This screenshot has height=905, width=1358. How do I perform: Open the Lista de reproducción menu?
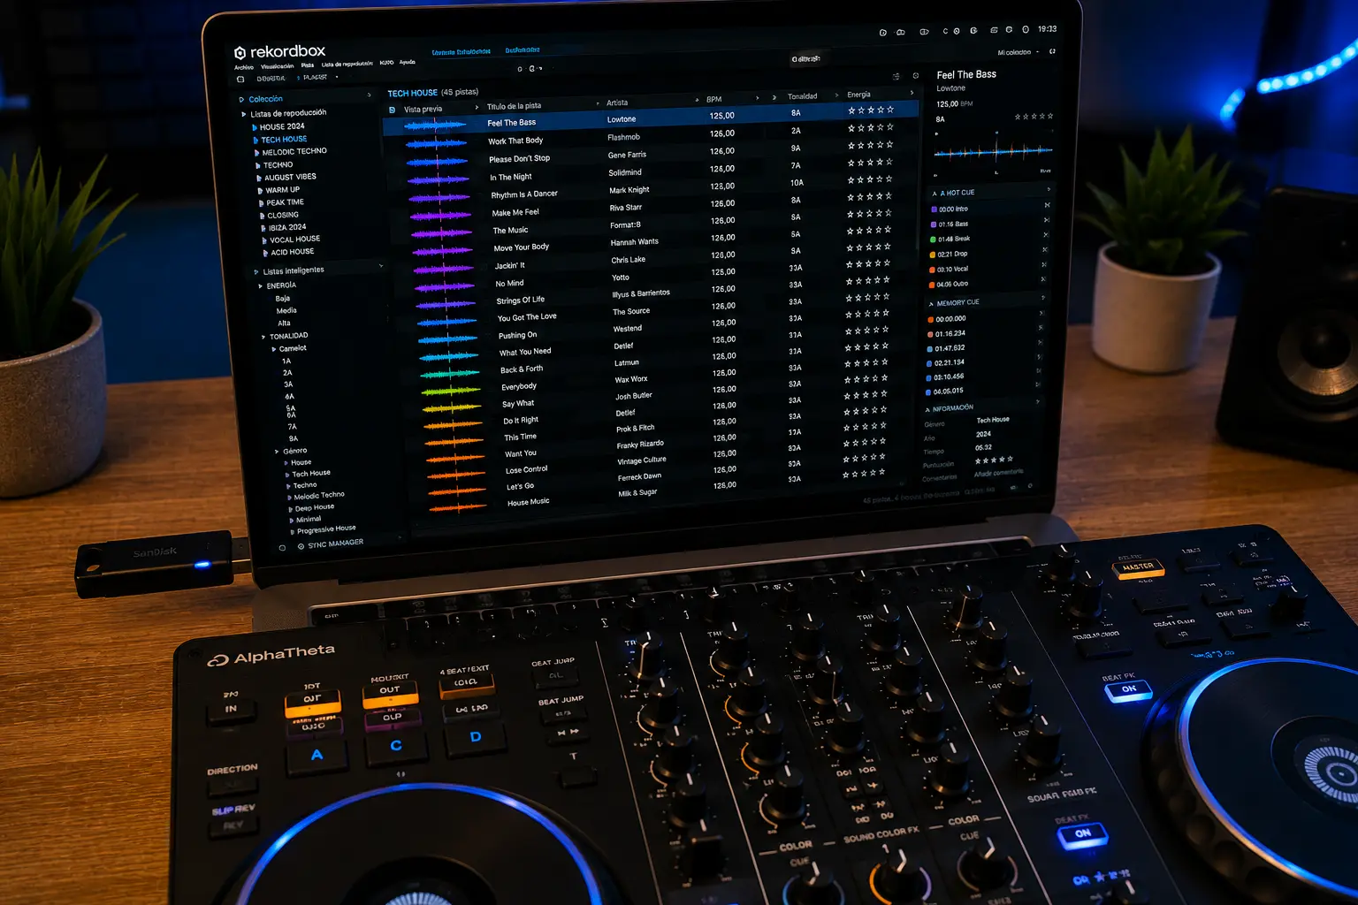pyautogui.click(x=347, y=64)
